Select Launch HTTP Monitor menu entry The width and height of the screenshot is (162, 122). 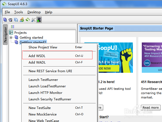(x=59, y=93)
